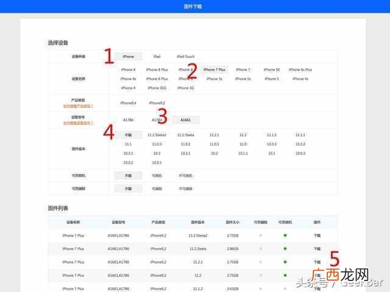
Task: Choose the highlighted iPhone 7 Plus option
Action: (214, 70)
